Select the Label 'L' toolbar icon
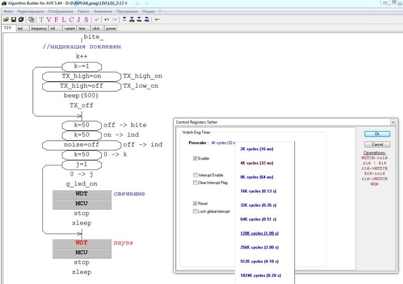Viewport: 403px width, 284px height. 63,20
